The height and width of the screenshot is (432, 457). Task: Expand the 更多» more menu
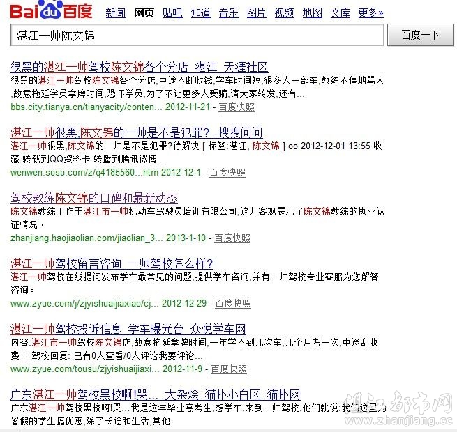pos(370,13)
